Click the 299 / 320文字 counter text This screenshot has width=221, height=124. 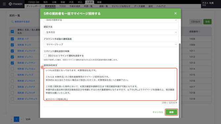170,103
